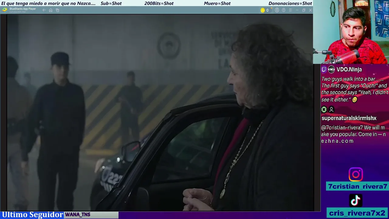This screenshot has height=219, width=389.
Task: Click the Twitch icon beside VDO.Ninja
Action: click(324, 69)
